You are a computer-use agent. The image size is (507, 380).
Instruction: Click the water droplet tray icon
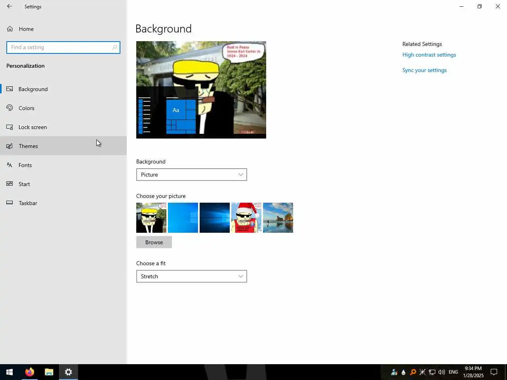click(x=404, y=372)
